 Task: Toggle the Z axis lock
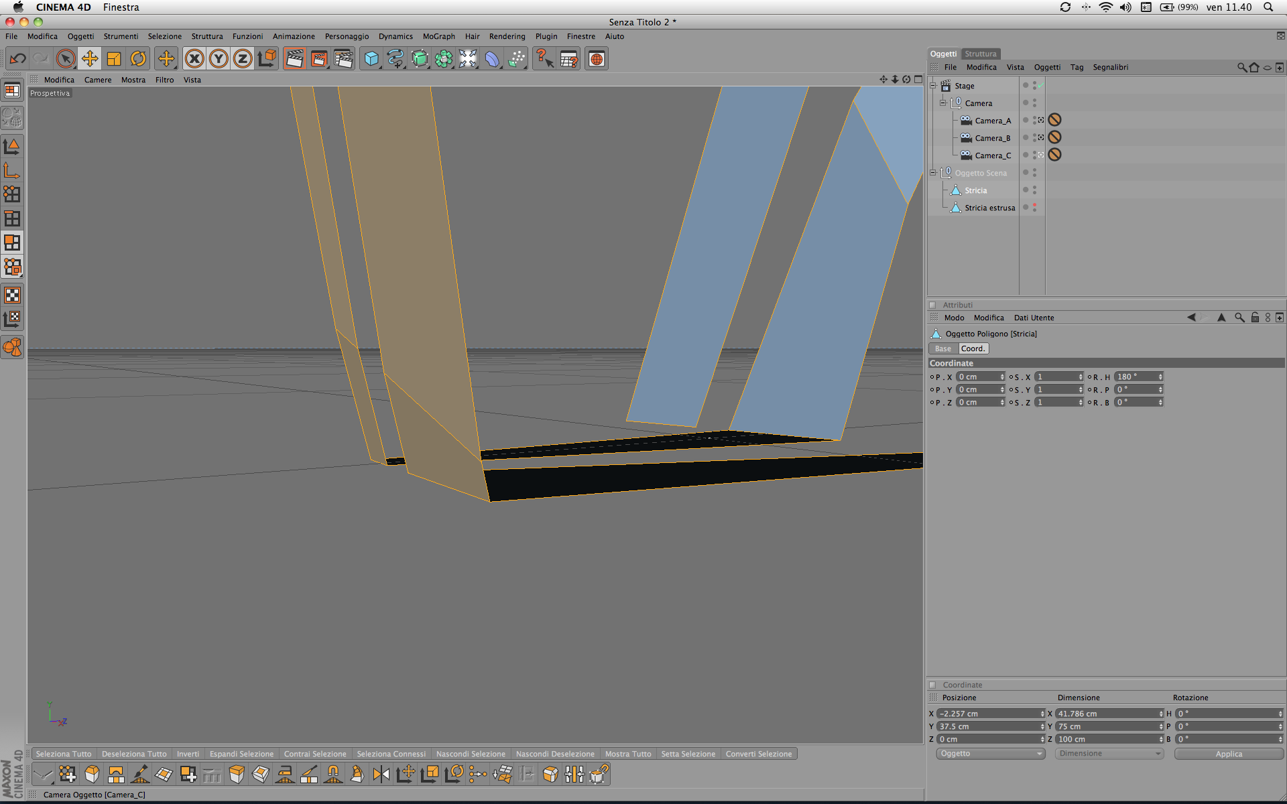click(243, 59)
